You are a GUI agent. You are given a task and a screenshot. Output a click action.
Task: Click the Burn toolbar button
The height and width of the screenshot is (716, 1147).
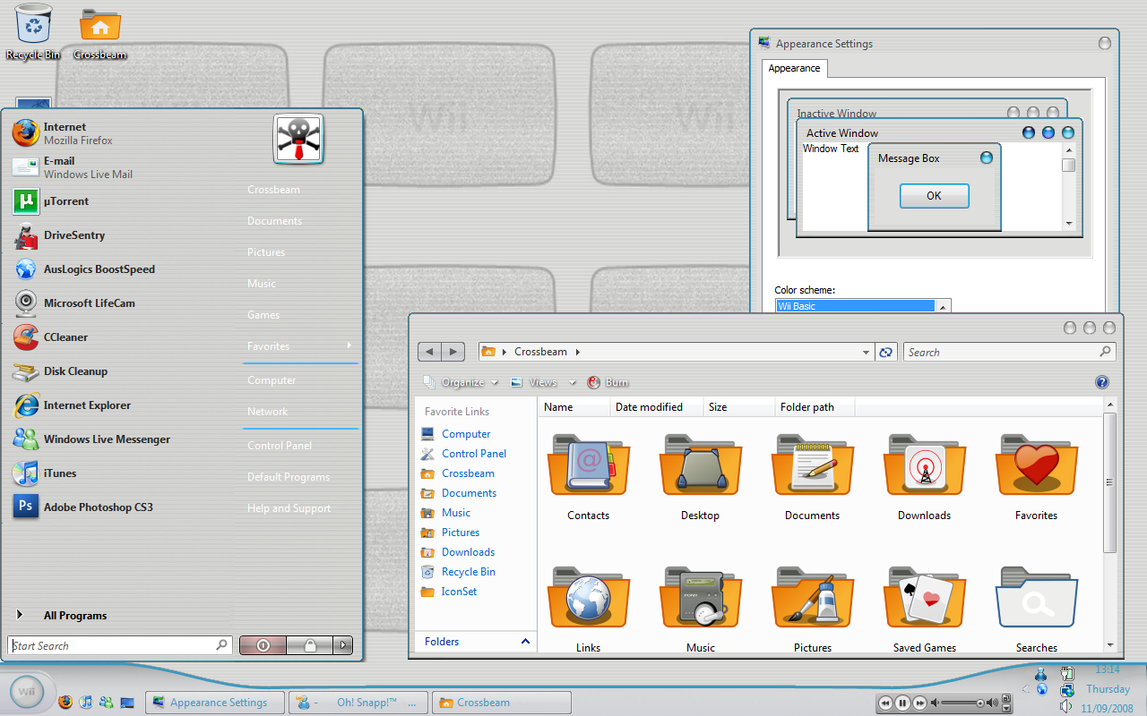coord(608,382)
